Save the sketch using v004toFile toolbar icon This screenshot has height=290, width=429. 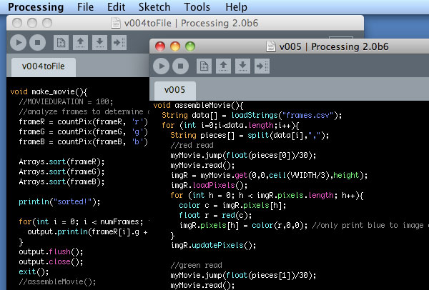click(99, 41)
